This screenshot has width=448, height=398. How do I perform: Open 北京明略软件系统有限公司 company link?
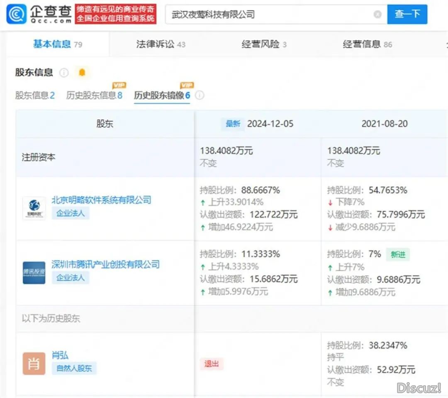coord(102,200)
